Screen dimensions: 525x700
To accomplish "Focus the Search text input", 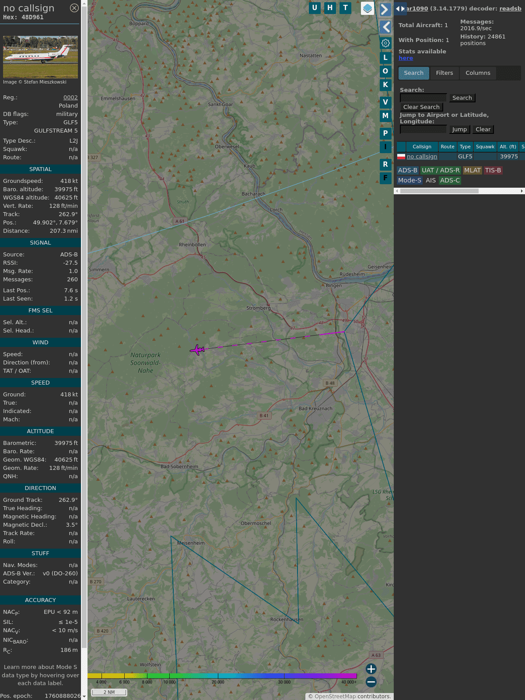I will pyautogui.click(x=423, y=98).
